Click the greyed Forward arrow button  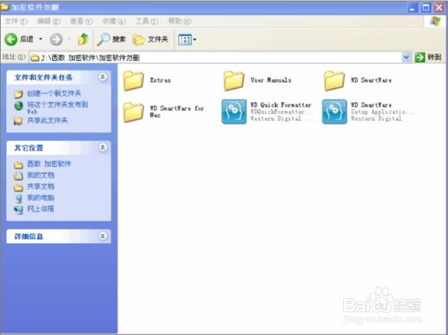click(56, 40)
